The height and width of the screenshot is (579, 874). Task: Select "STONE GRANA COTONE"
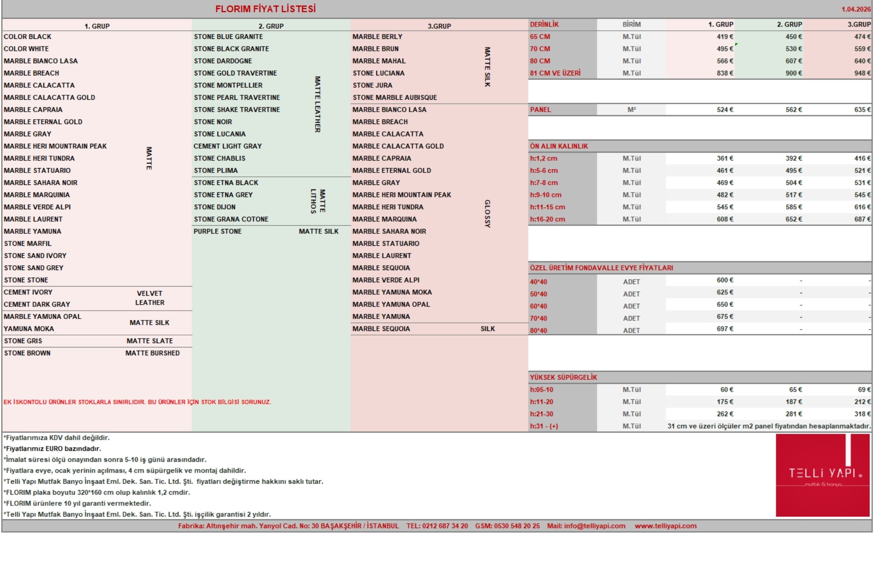pyautogui.click(x=231, y=219)
